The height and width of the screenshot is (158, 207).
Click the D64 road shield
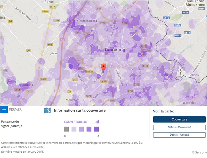click(5, 70)
